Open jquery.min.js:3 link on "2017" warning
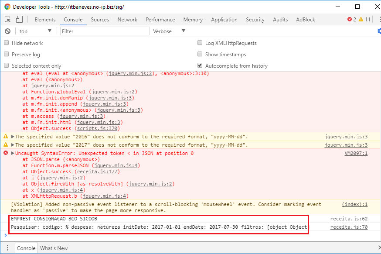The height and width of the screenshot is (254, 381). [346, 145]
